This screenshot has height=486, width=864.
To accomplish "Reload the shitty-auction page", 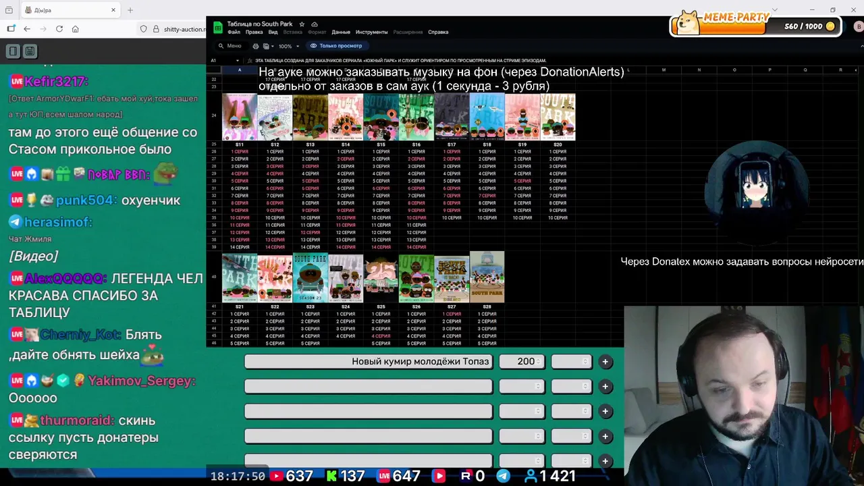I will point(59,29).
